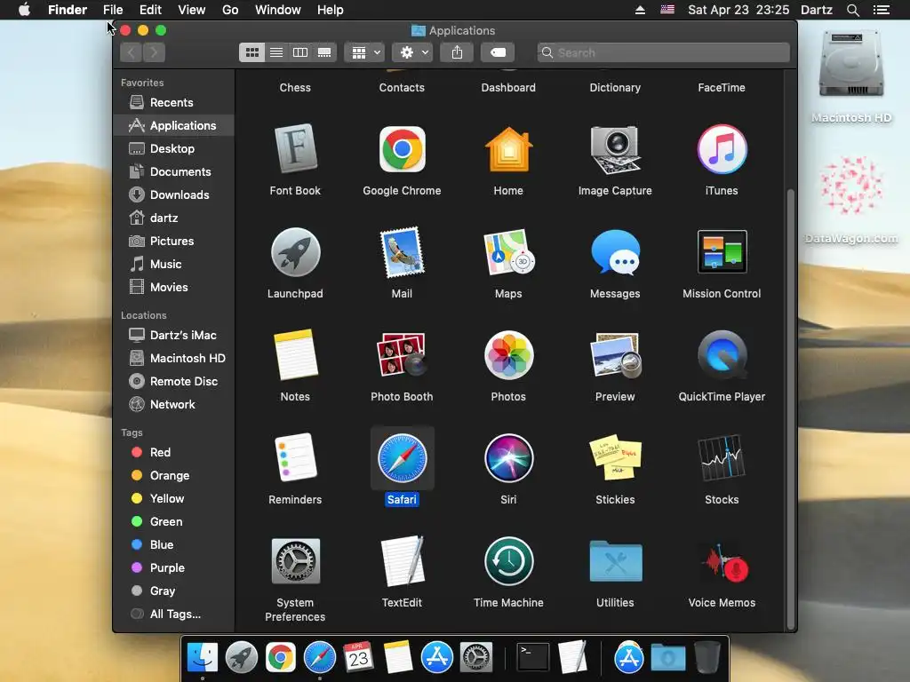Select the Time Machine icon
The image size is (910, 682).
pos(508,561)
